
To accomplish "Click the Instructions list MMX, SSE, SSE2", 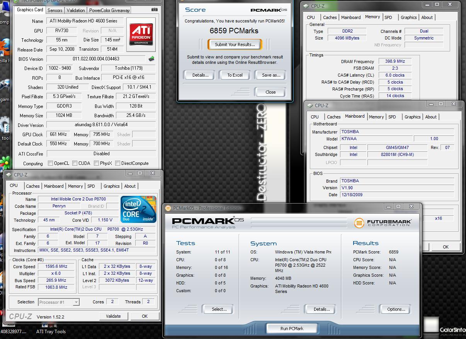I will click(97, 250).
